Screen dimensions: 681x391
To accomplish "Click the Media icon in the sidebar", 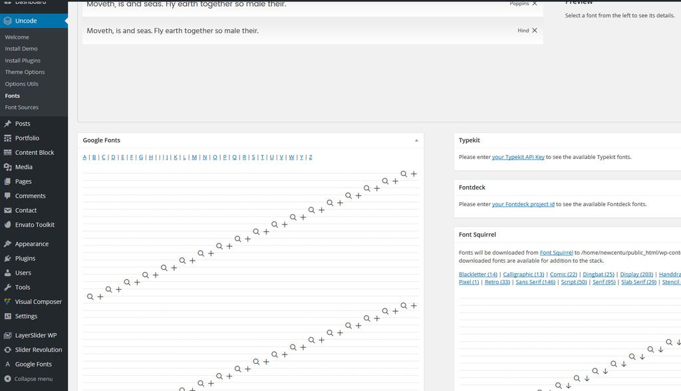I will 7,167.
